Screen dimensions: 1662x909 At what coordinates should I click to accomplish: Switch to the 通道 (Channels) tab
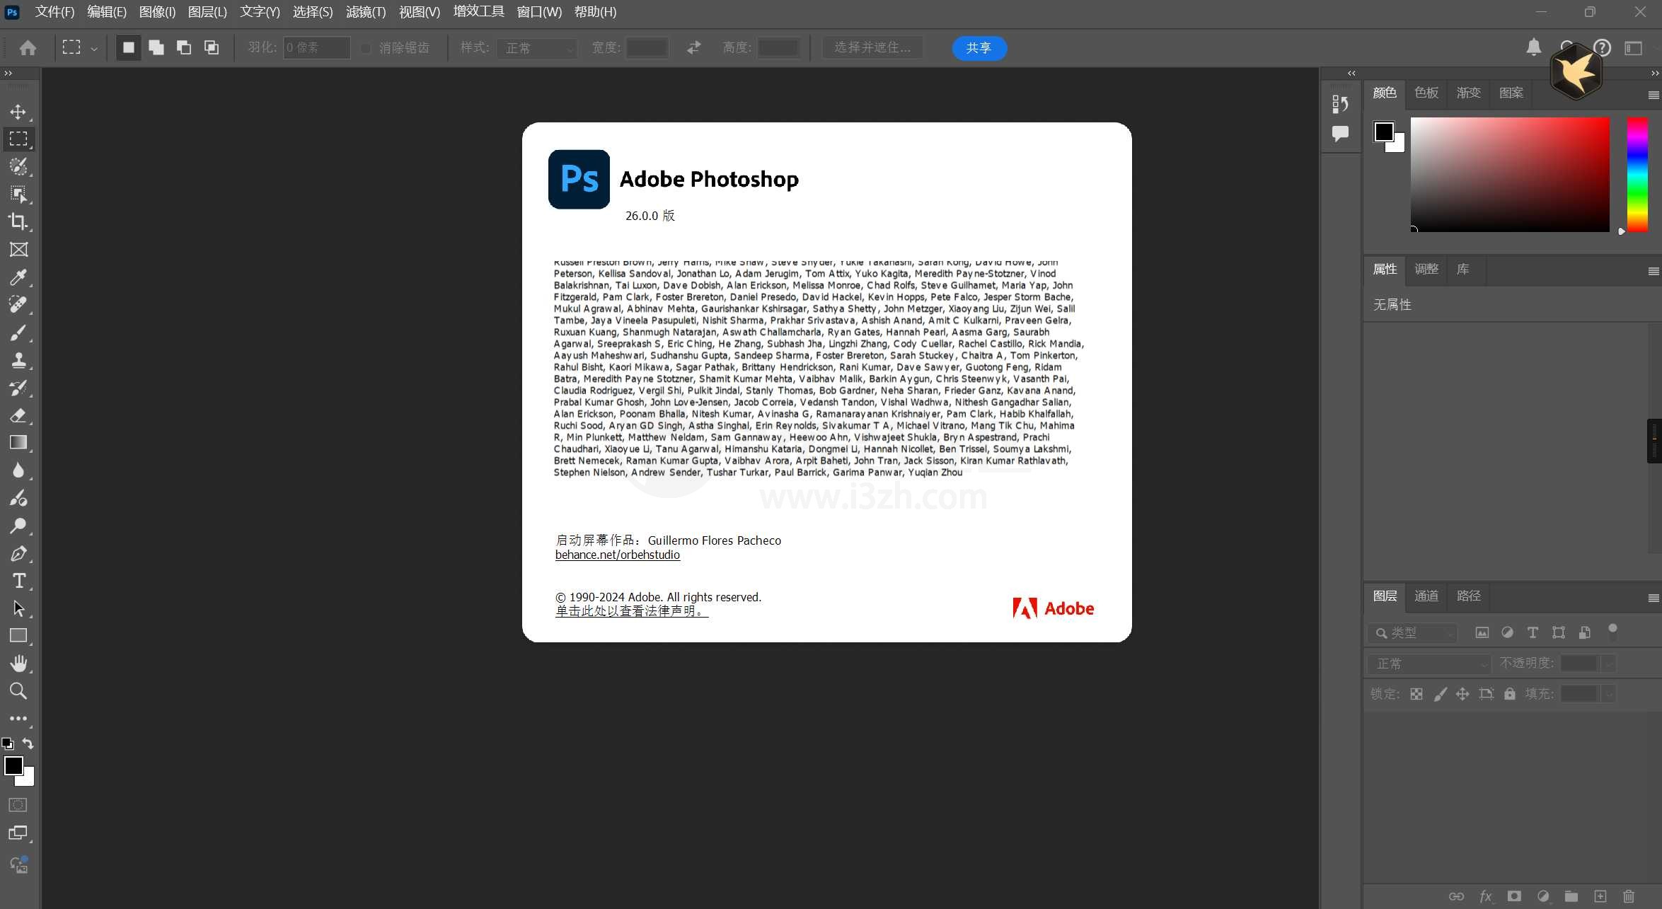[1427, 596]
